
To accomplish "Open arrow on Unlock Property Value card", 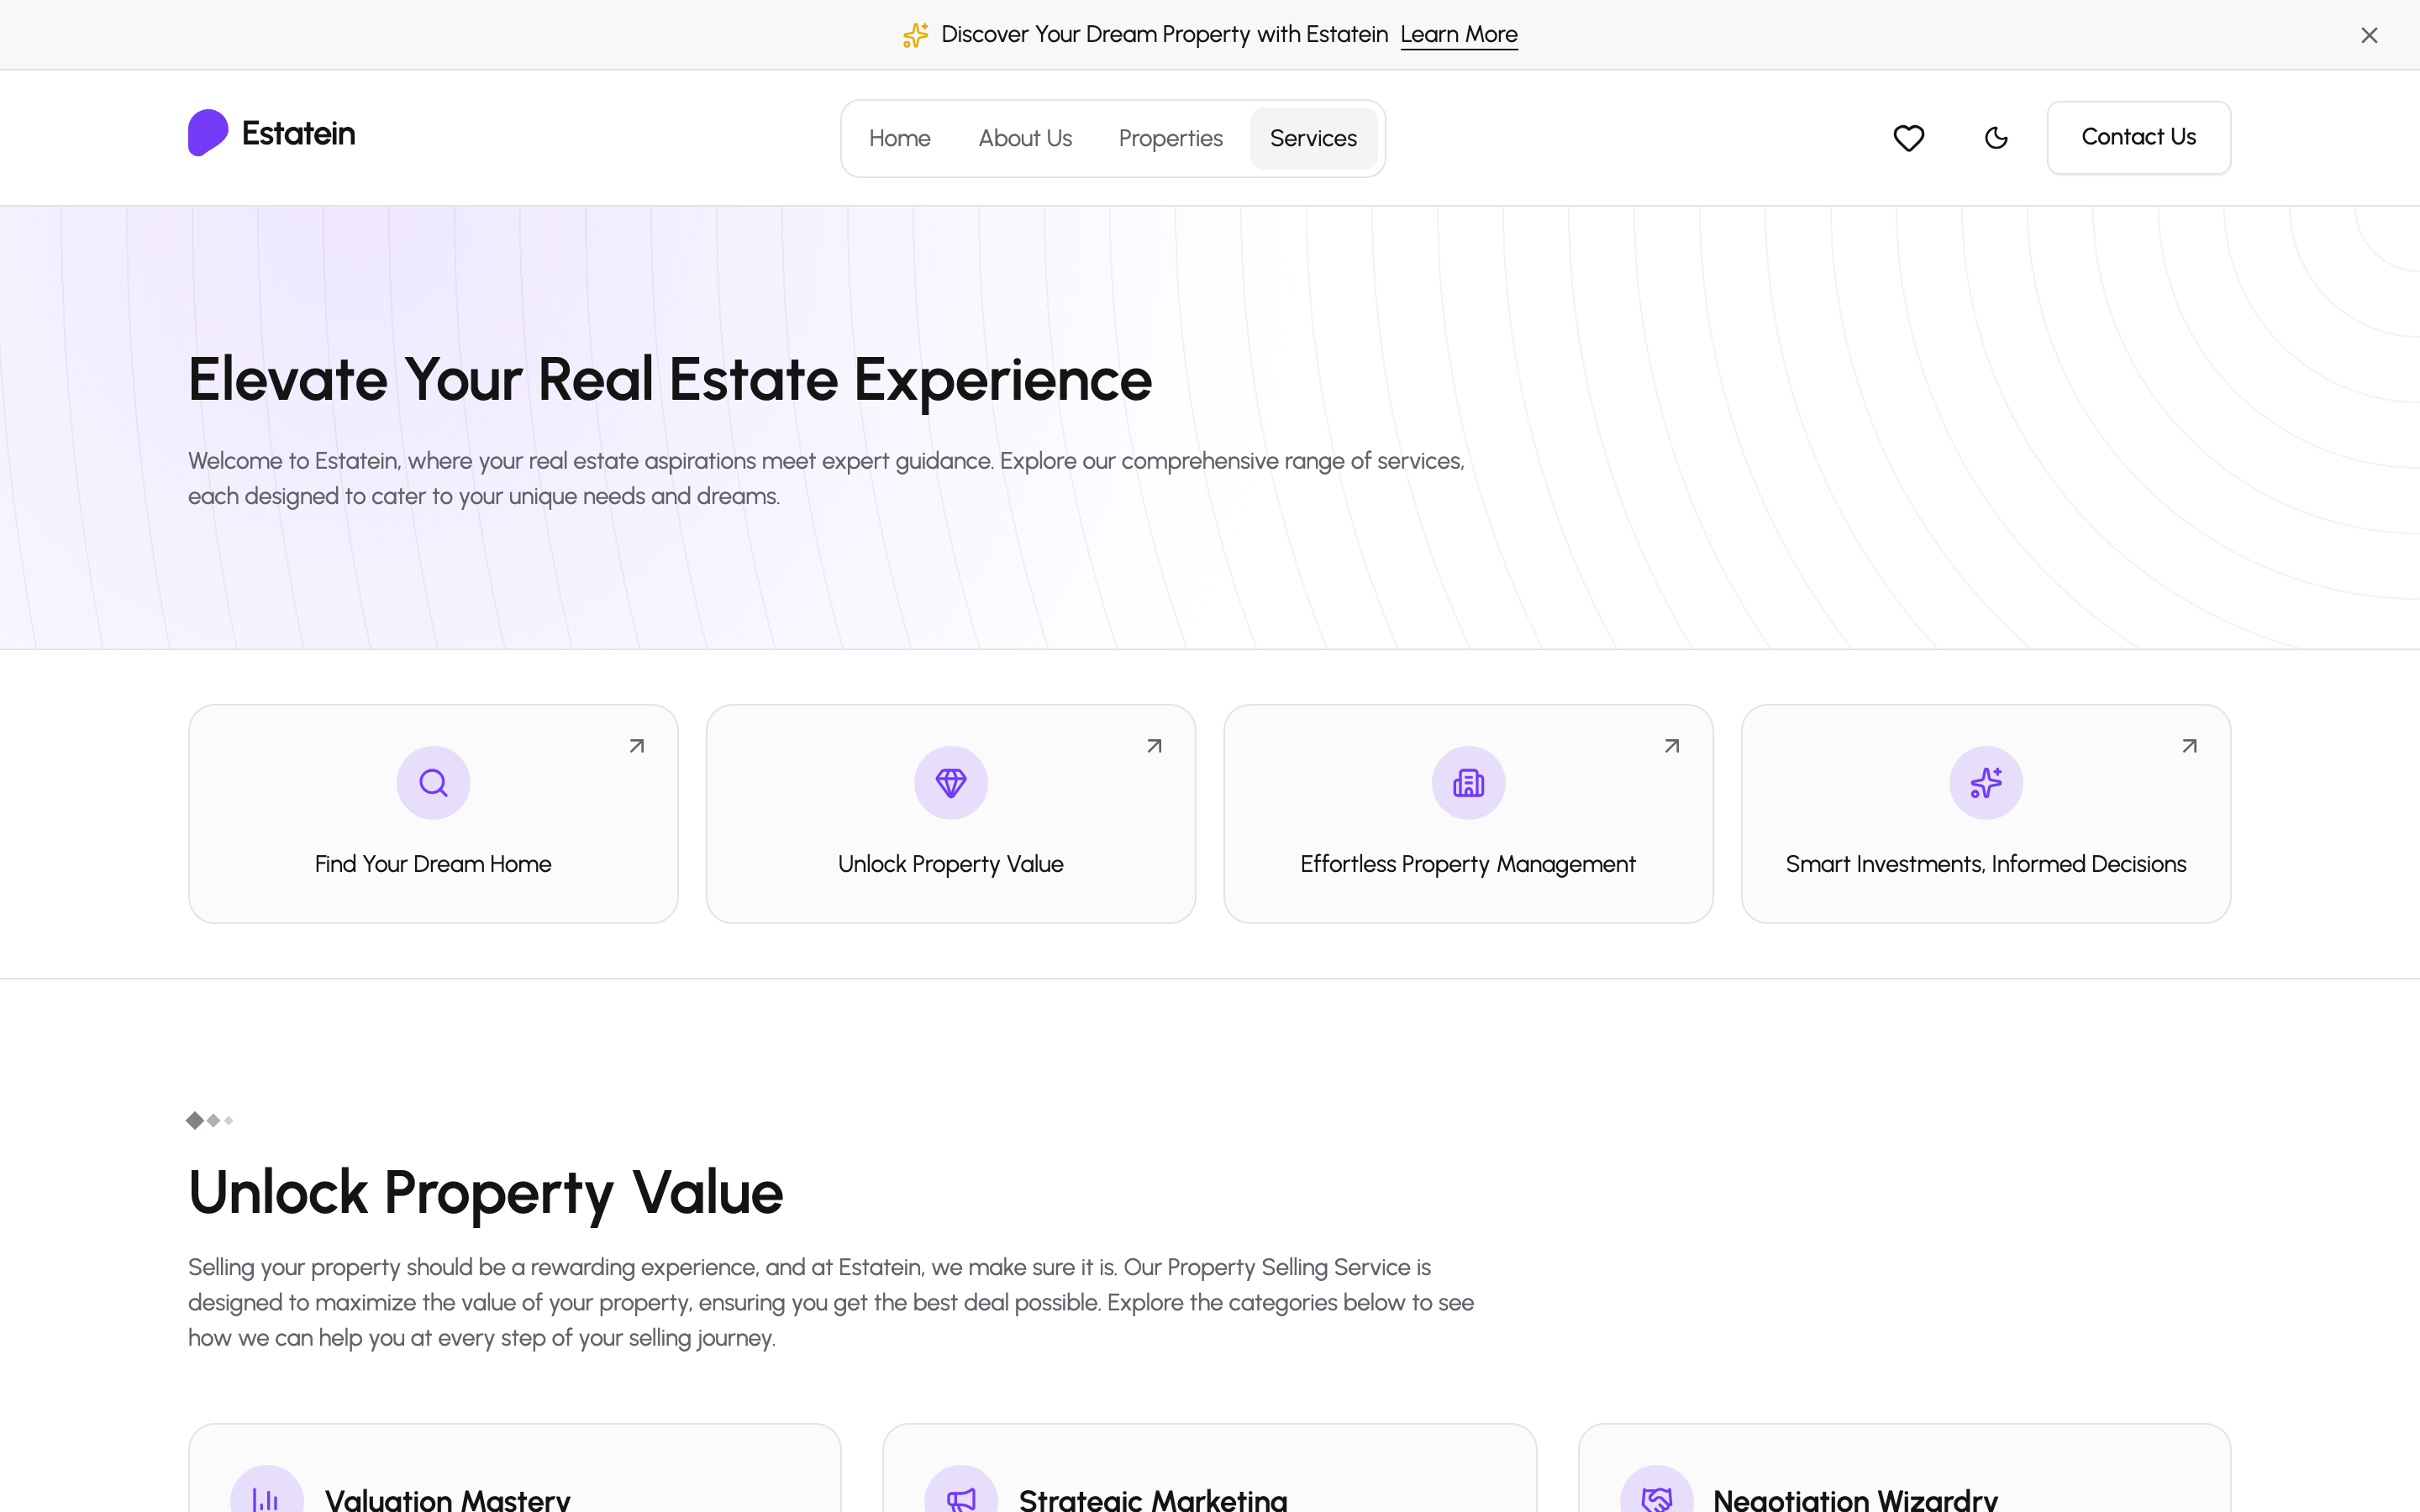I will click(x=1154, y=746).
